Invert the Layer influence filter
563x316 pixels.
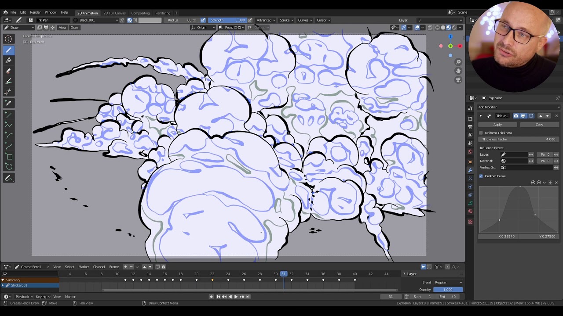click(x=531, y=154)
